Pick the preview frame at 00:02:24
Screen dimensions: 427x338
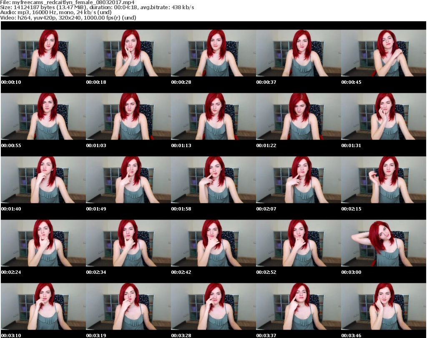43,243
